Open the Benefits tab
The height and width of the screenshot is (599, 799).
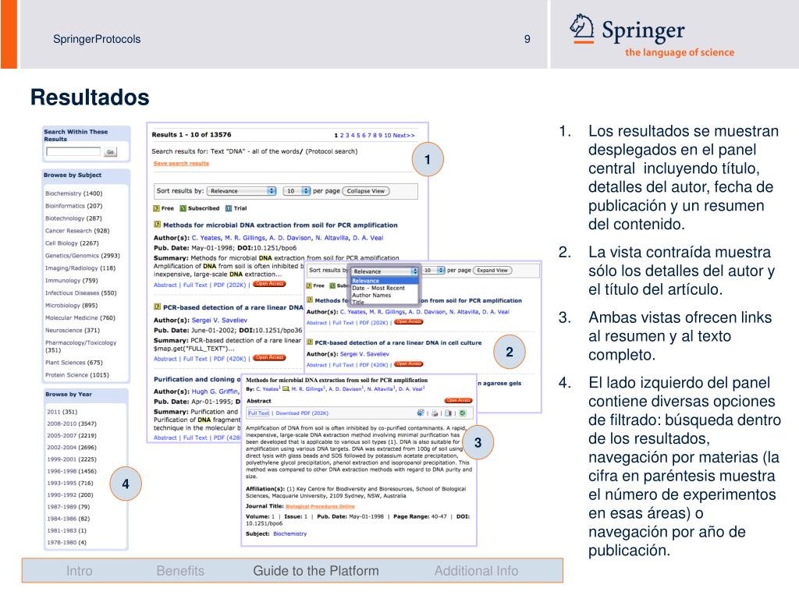[x=180, y=571]
